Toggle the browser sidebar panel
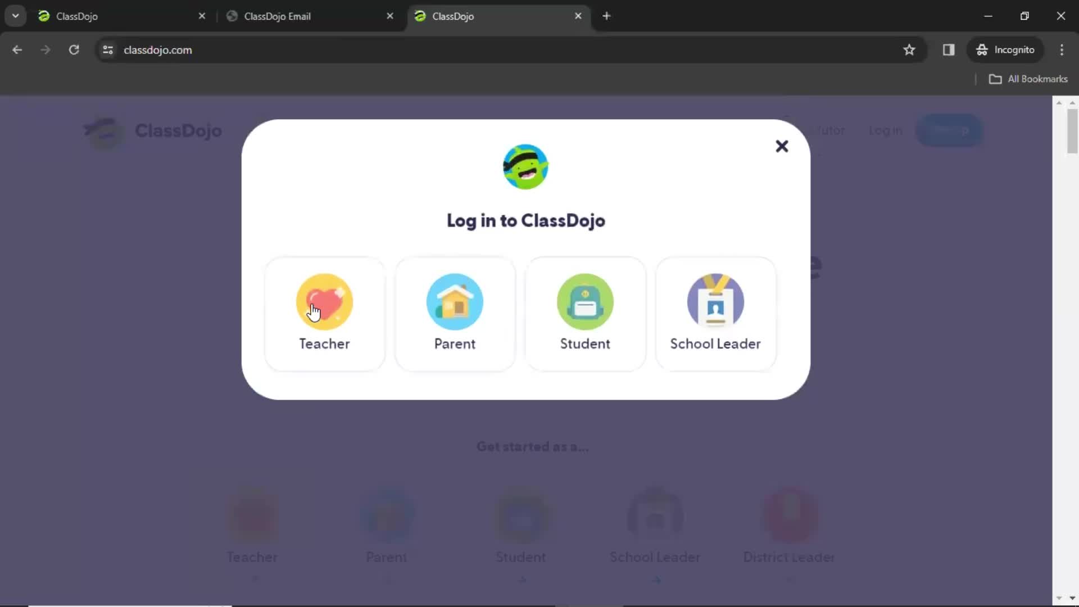The image size is (1079, 607). tap(949, 49)
